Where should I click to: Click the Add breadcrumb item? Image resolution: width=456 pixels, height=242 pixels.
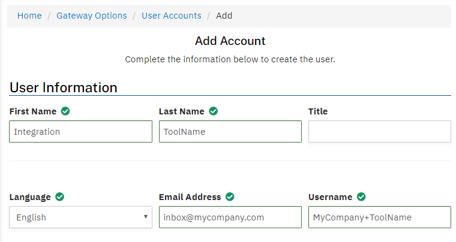click(x=224, y=16)
